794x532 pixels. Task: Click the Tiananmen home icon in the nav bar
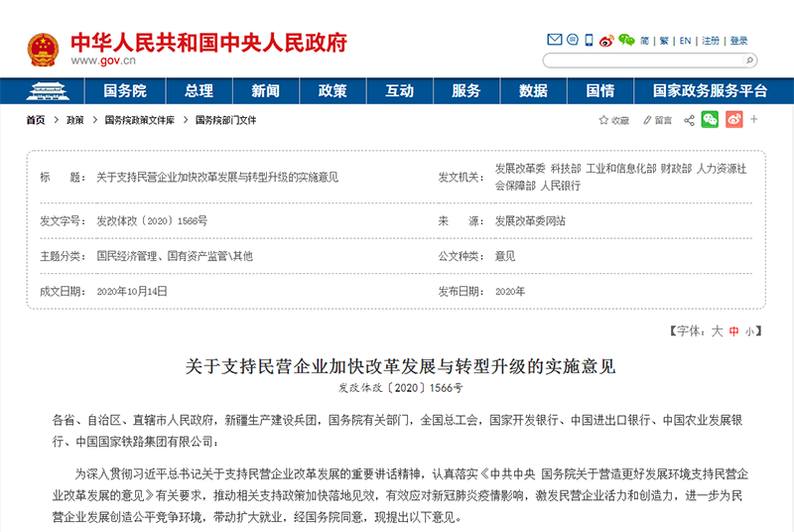tap(48, 91)
